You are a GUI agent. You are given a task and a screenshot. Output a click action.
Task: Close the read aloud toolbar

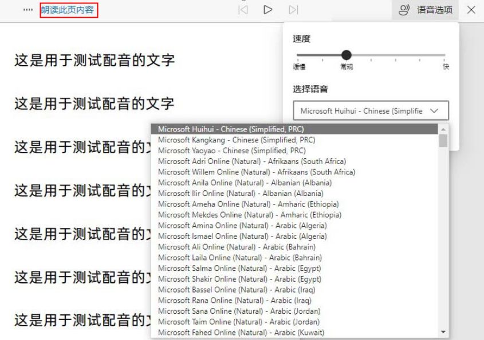click(471, 10)
